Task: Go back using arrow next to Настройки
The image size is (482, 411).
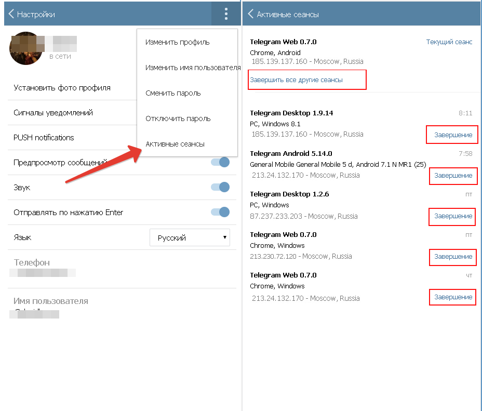Action: click(11, 14)
